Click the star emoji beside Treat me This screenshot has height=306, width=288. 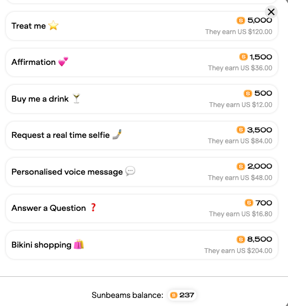(53, 25)
